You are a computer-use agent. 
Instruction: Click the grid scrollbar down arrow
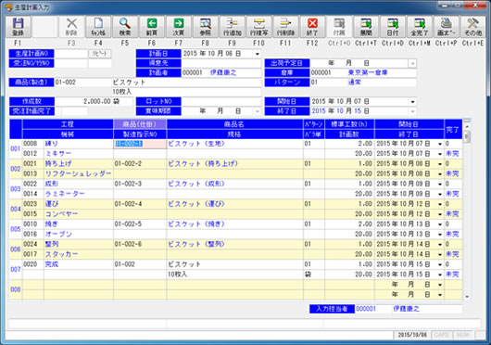click(x=467, y=297)
